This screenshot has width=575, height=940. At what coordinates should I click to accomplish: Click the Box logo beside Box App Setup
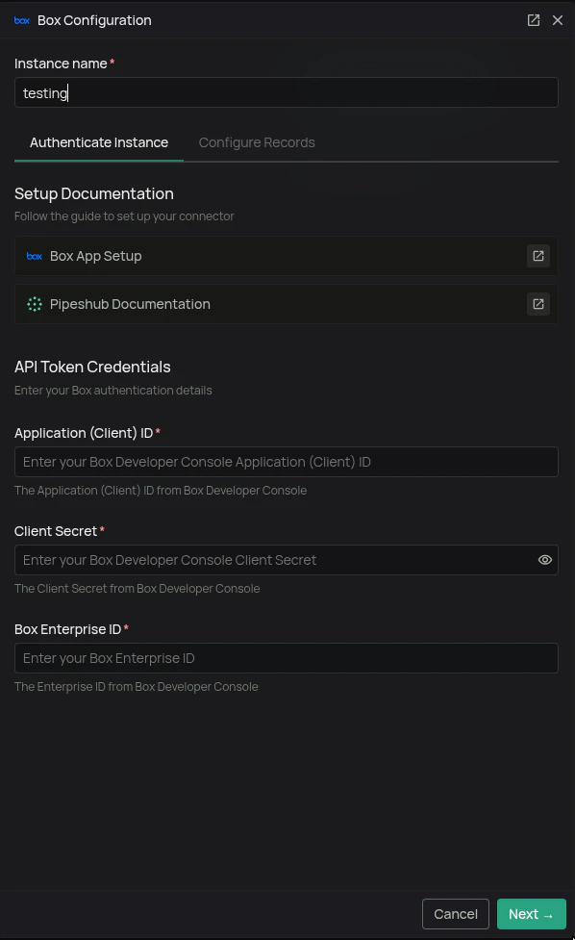coord(35,256)
